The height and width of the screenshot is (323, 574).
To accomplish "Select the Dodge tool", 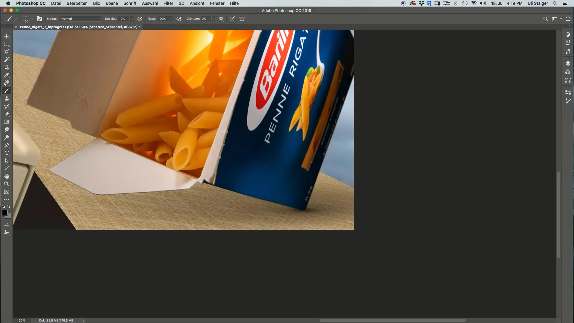I will [7, 137].
